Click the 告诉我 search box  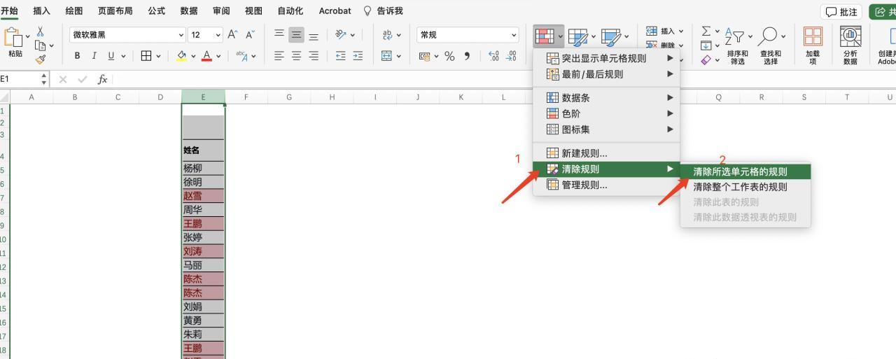click(x=383, y=10)
